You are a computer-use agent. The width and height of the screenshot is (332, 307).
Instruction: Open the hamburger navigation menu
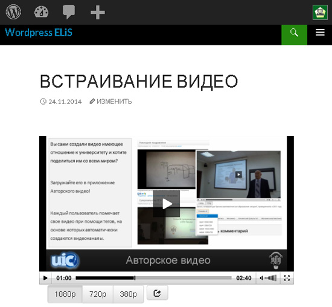(320, 33)
